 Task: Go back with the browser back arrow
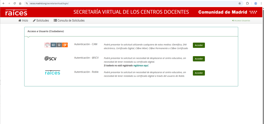(3, 3)
